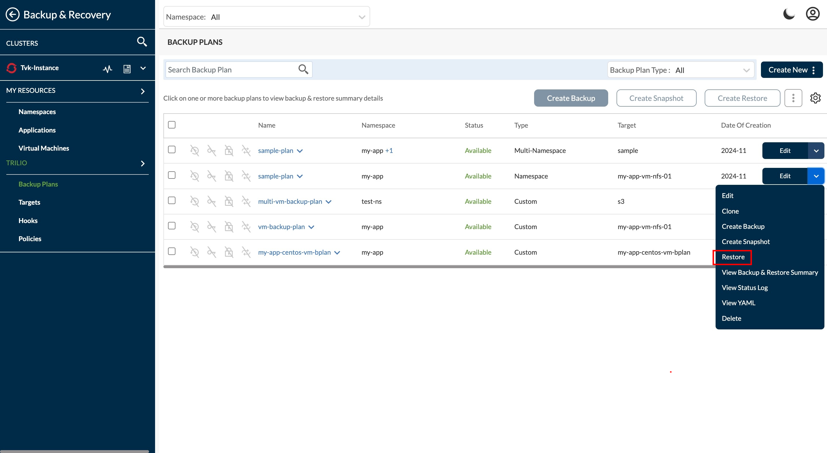Click the encryption key icon on multi-vm-backup-plan row

[212, 201]
